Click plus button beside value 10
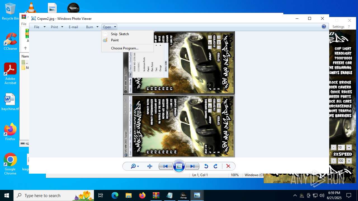Viewport: 358px width, 201px height. [x=349, y=147]
